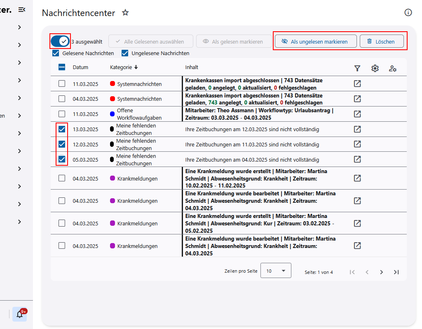422x329 pixels.
Task: Sort by the Kategorie column header
Action: coord(124,67)
